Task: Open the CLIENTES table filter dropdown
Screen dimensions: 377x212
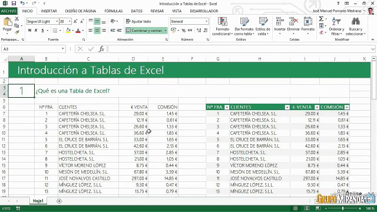Action: (x=287, y=107)
